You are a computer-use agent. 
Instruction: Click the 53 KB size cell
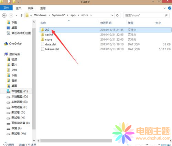tap(167, 44)
